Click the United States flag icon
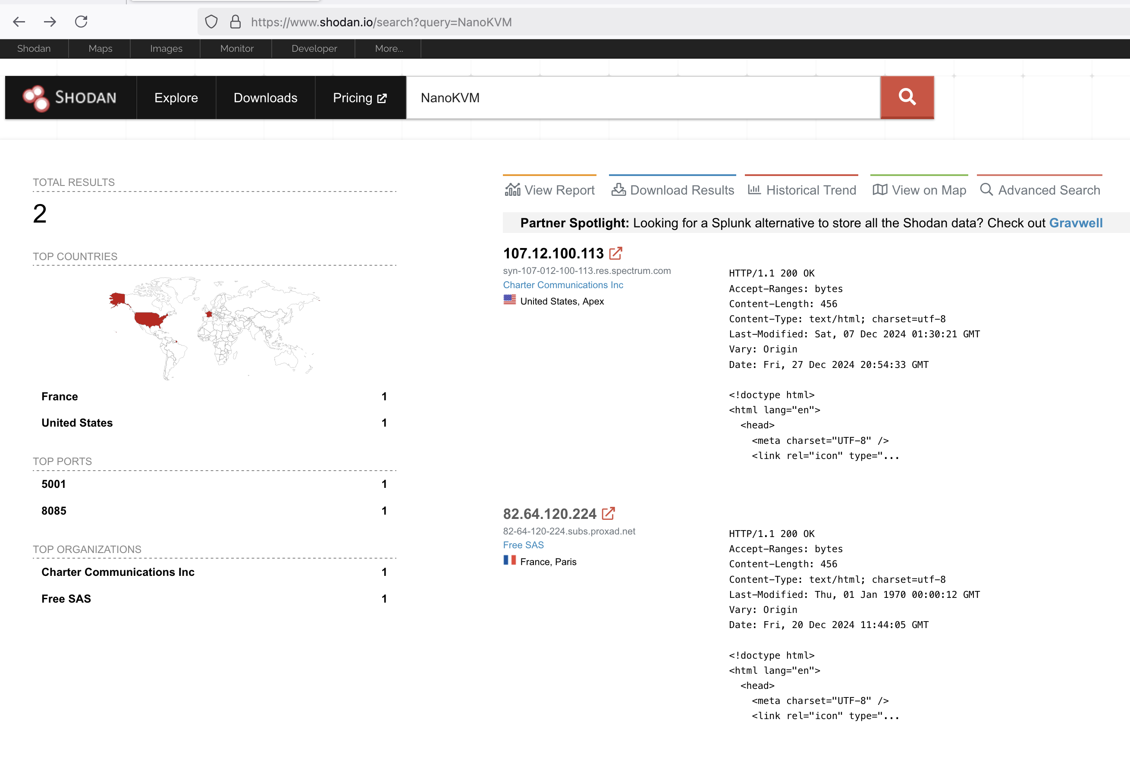Image resolution: width=1130 pixels, height=773 pixels. [x=509, y=300]
